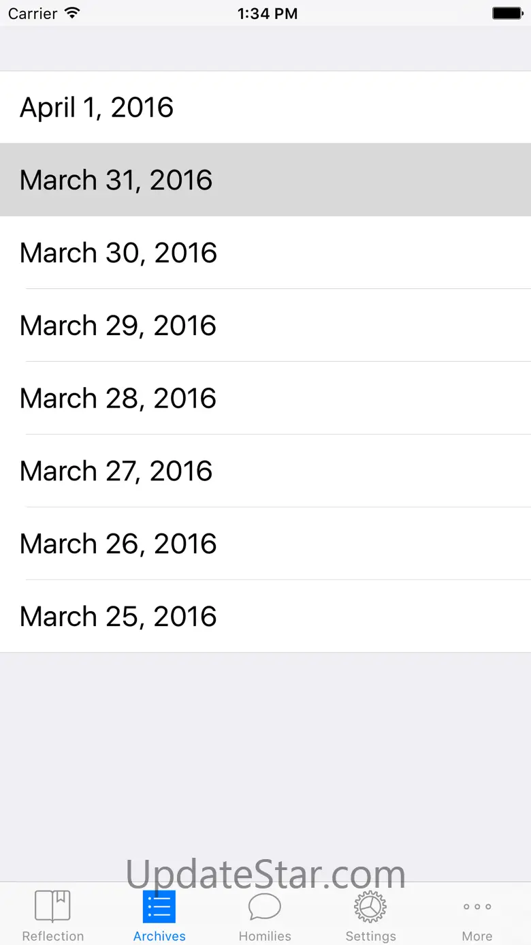Select March 27, 2016 from list
This screenshot has width=531, height=945.
[x=265, y=471]
